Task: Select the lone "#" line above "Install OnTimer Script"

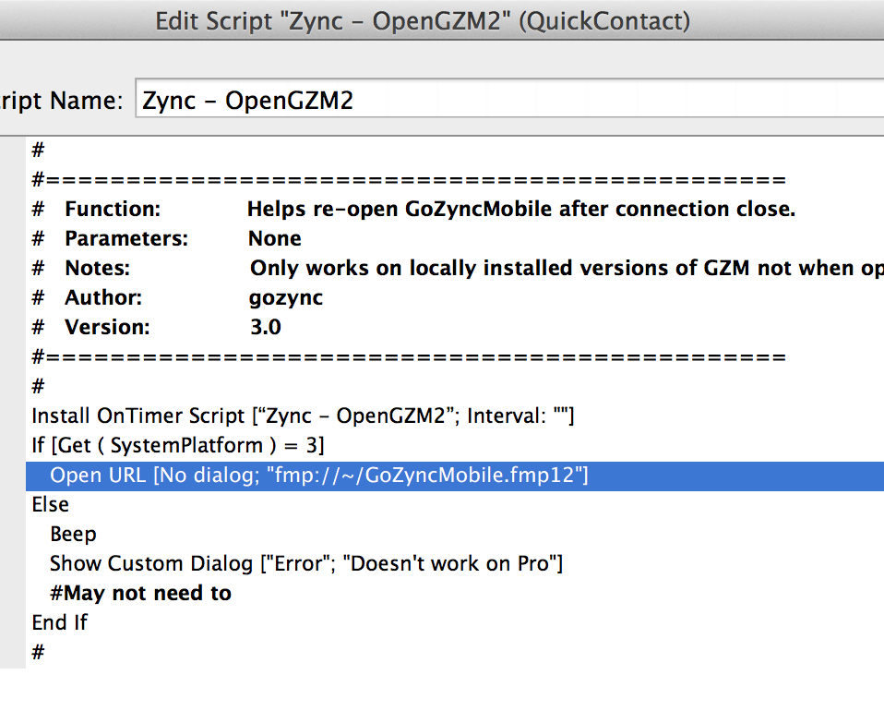Action: [455, 387]
